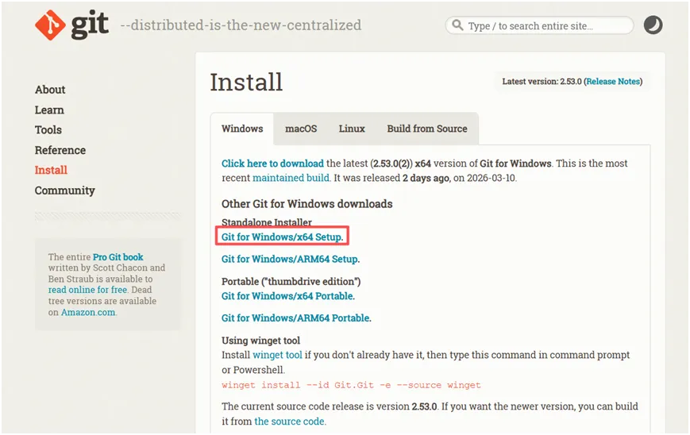Toggle dark mode moon icon

pyautogui.click(x=653, y=25)
